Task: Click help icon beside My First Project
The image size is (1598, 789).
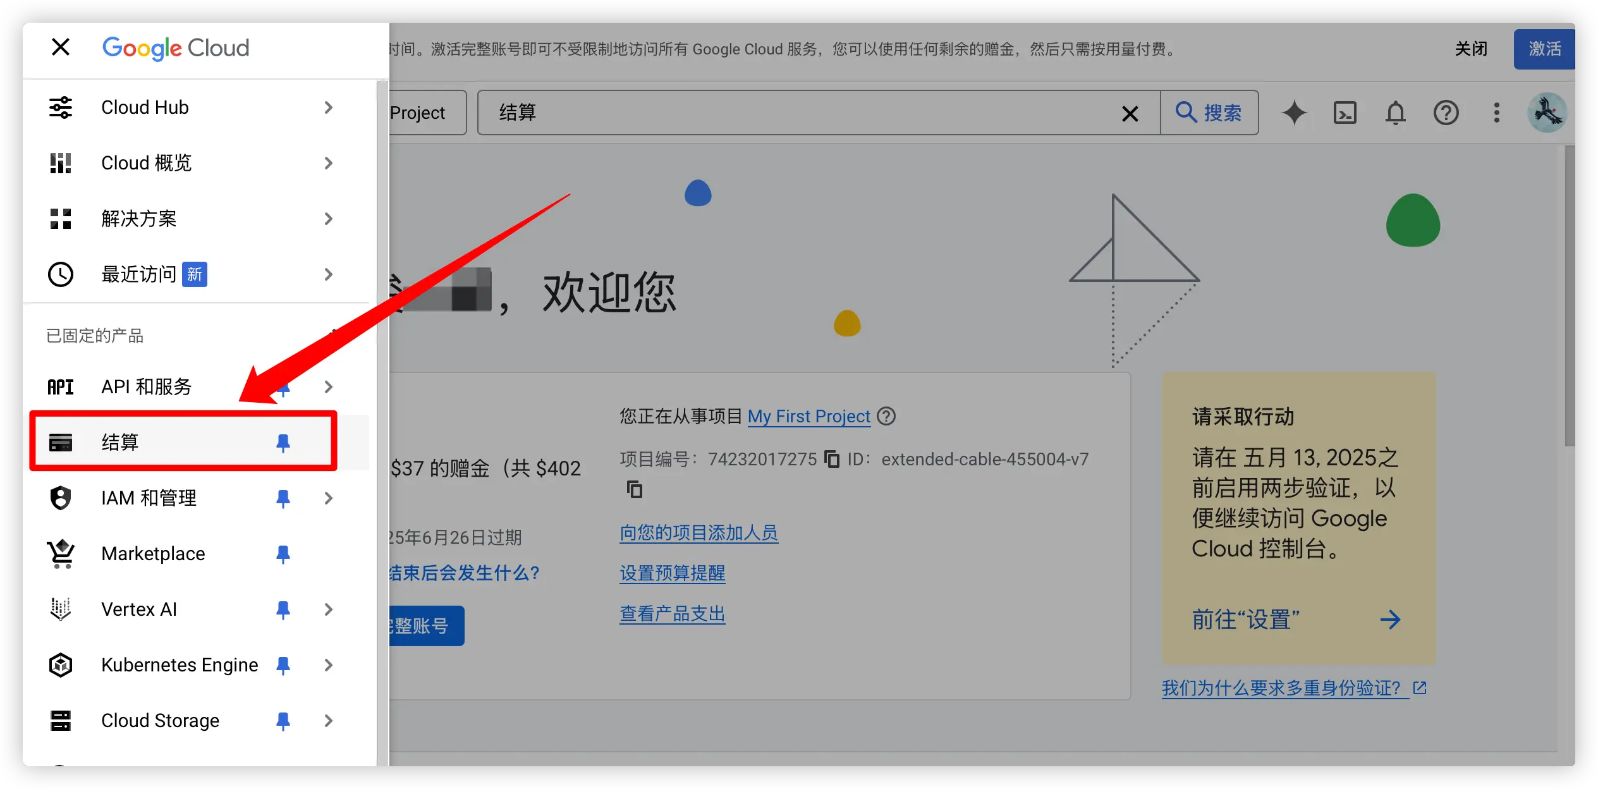Action: [x=887, y=416]
